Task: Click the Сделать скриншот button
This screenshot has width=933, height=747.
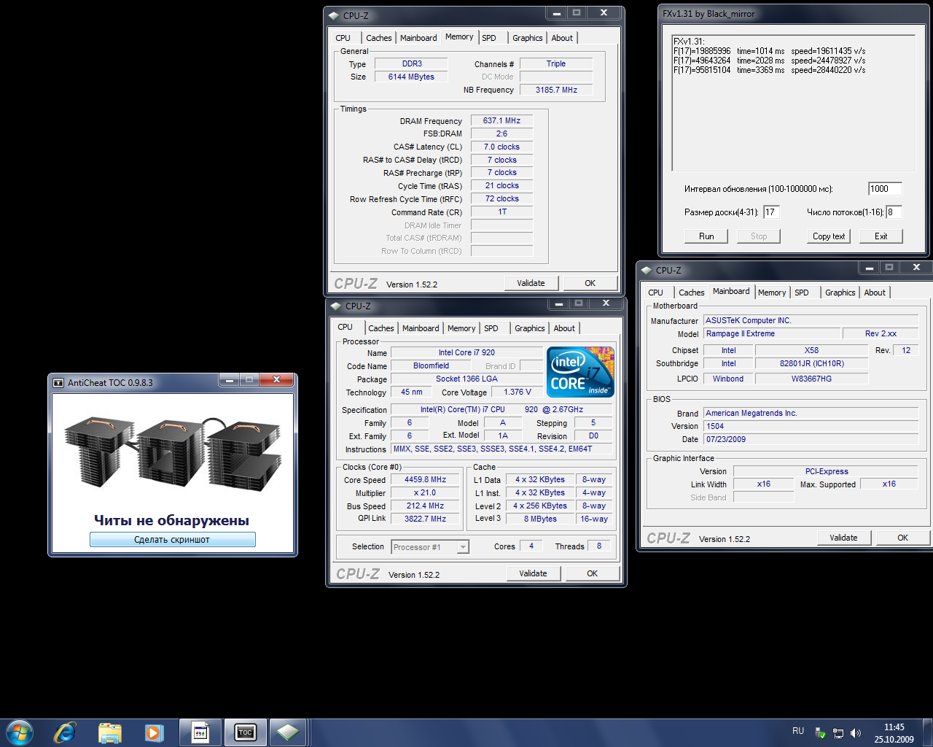Action: click(x=172, y=540)
